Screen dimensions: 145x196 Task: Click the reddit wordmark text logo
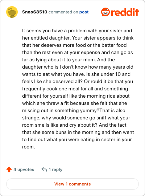[125, 12]
